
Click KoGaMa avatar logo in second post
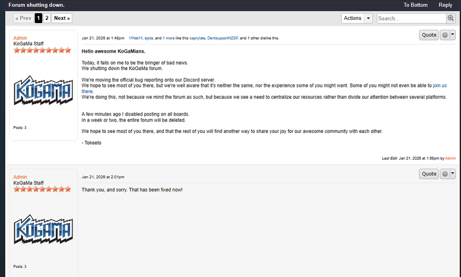(x=44, y=229)
